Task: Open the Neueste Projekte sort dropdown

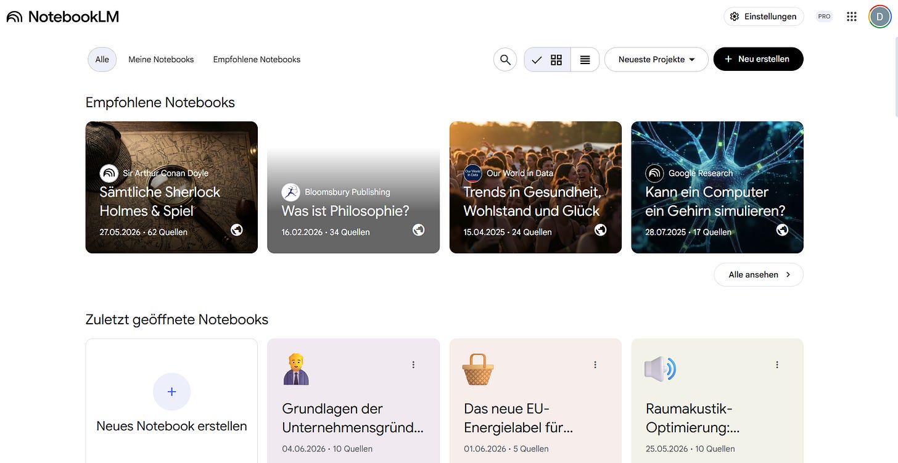Action: (x=656, y=60)
